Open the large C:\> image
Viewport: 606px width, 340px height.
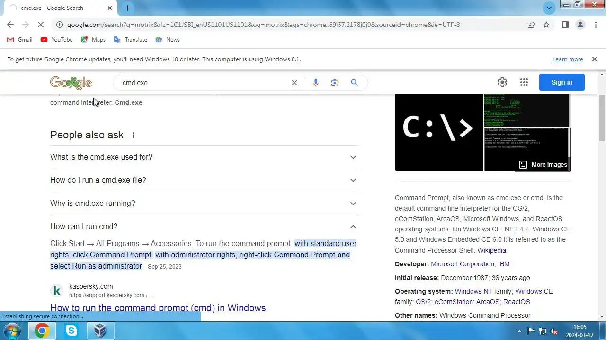[x=439, y=133]
